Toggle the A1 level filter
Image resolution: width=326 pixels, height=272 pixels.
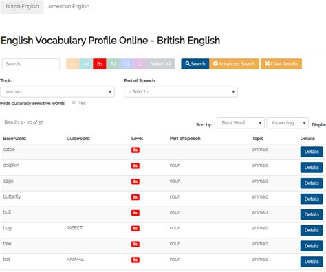tap(73, 64)
